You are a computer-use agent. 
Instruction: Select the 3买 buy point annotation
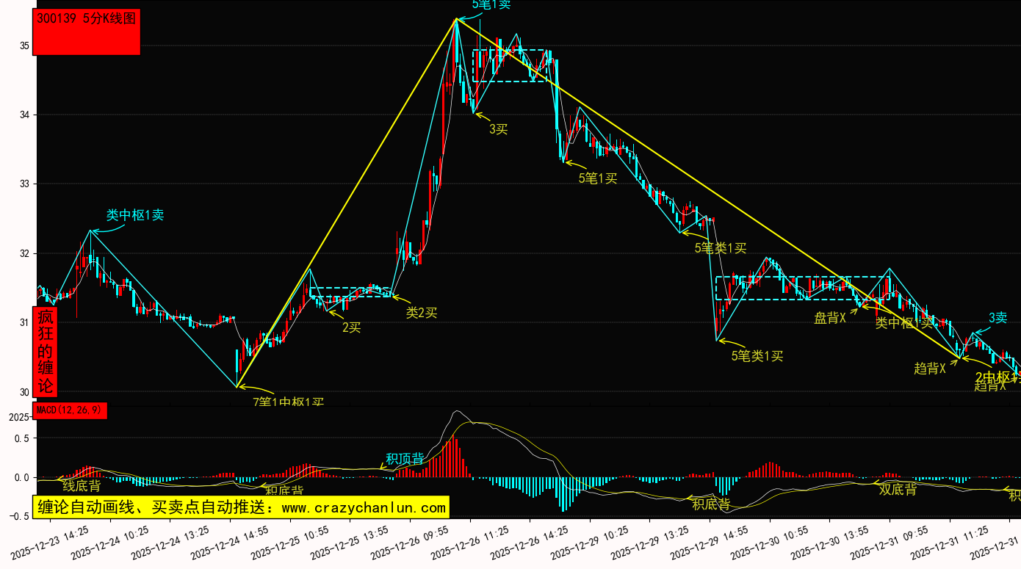499,129
